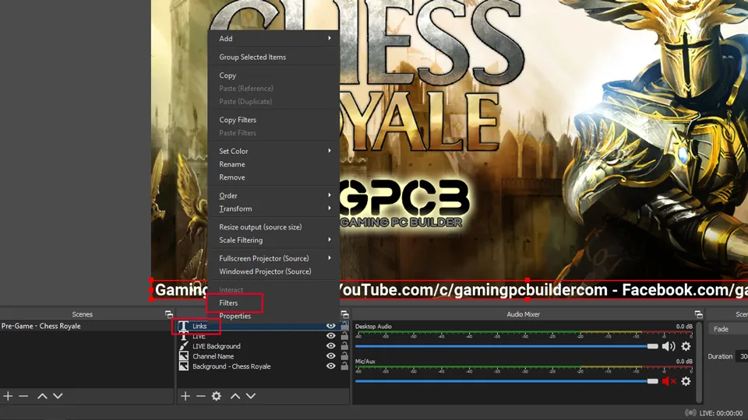Lock the LIVE source
Viewport: 748px width, 420px height.
(x=344, y=336)
